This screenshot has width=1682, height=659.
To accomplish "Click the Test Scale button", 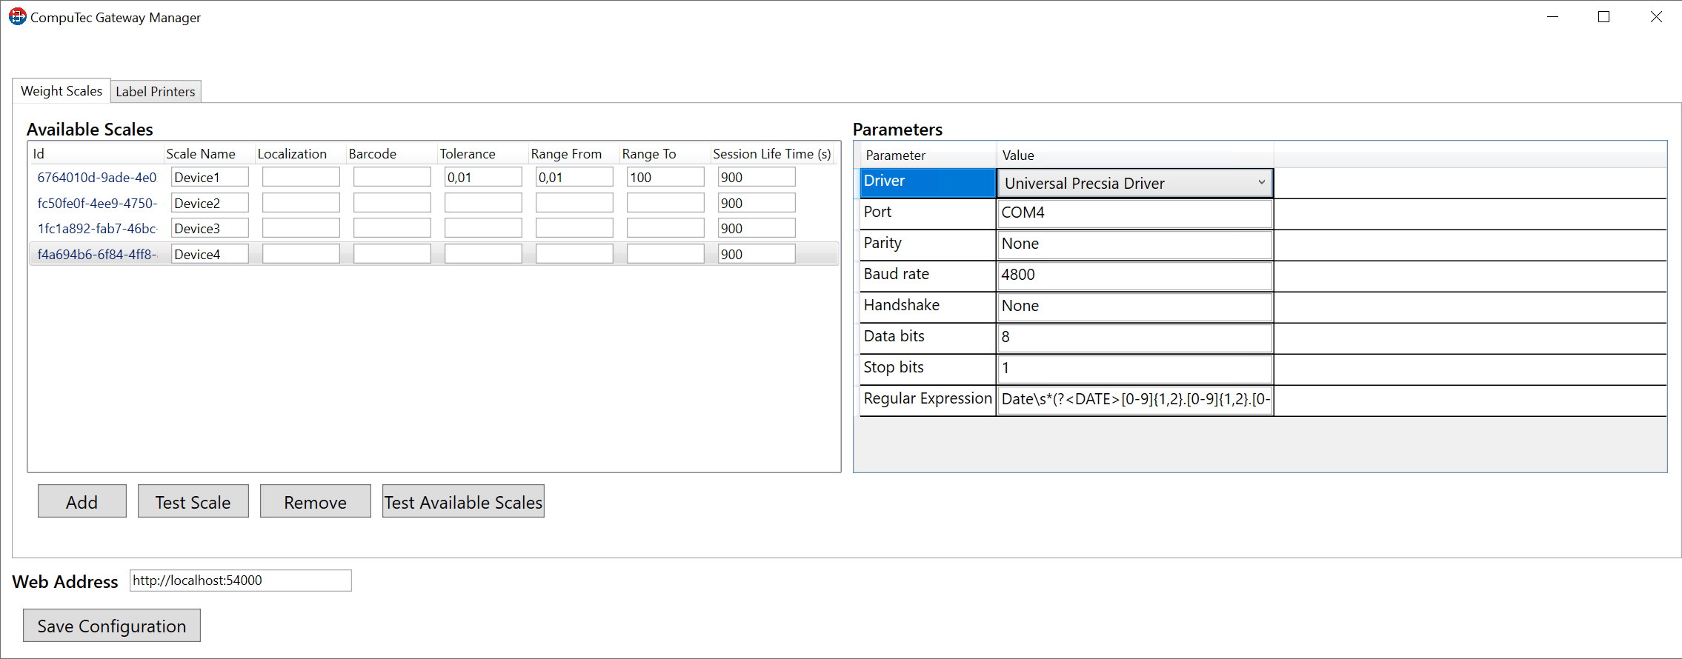I will tap(193, 502).
